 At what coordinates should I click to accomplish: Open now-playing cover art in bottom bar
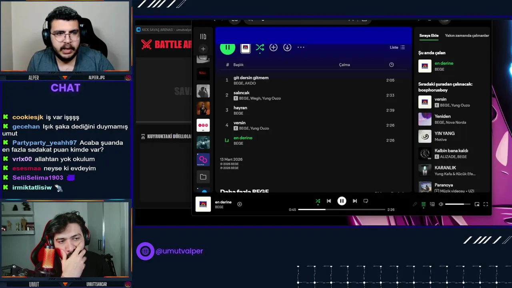(203, 204)
